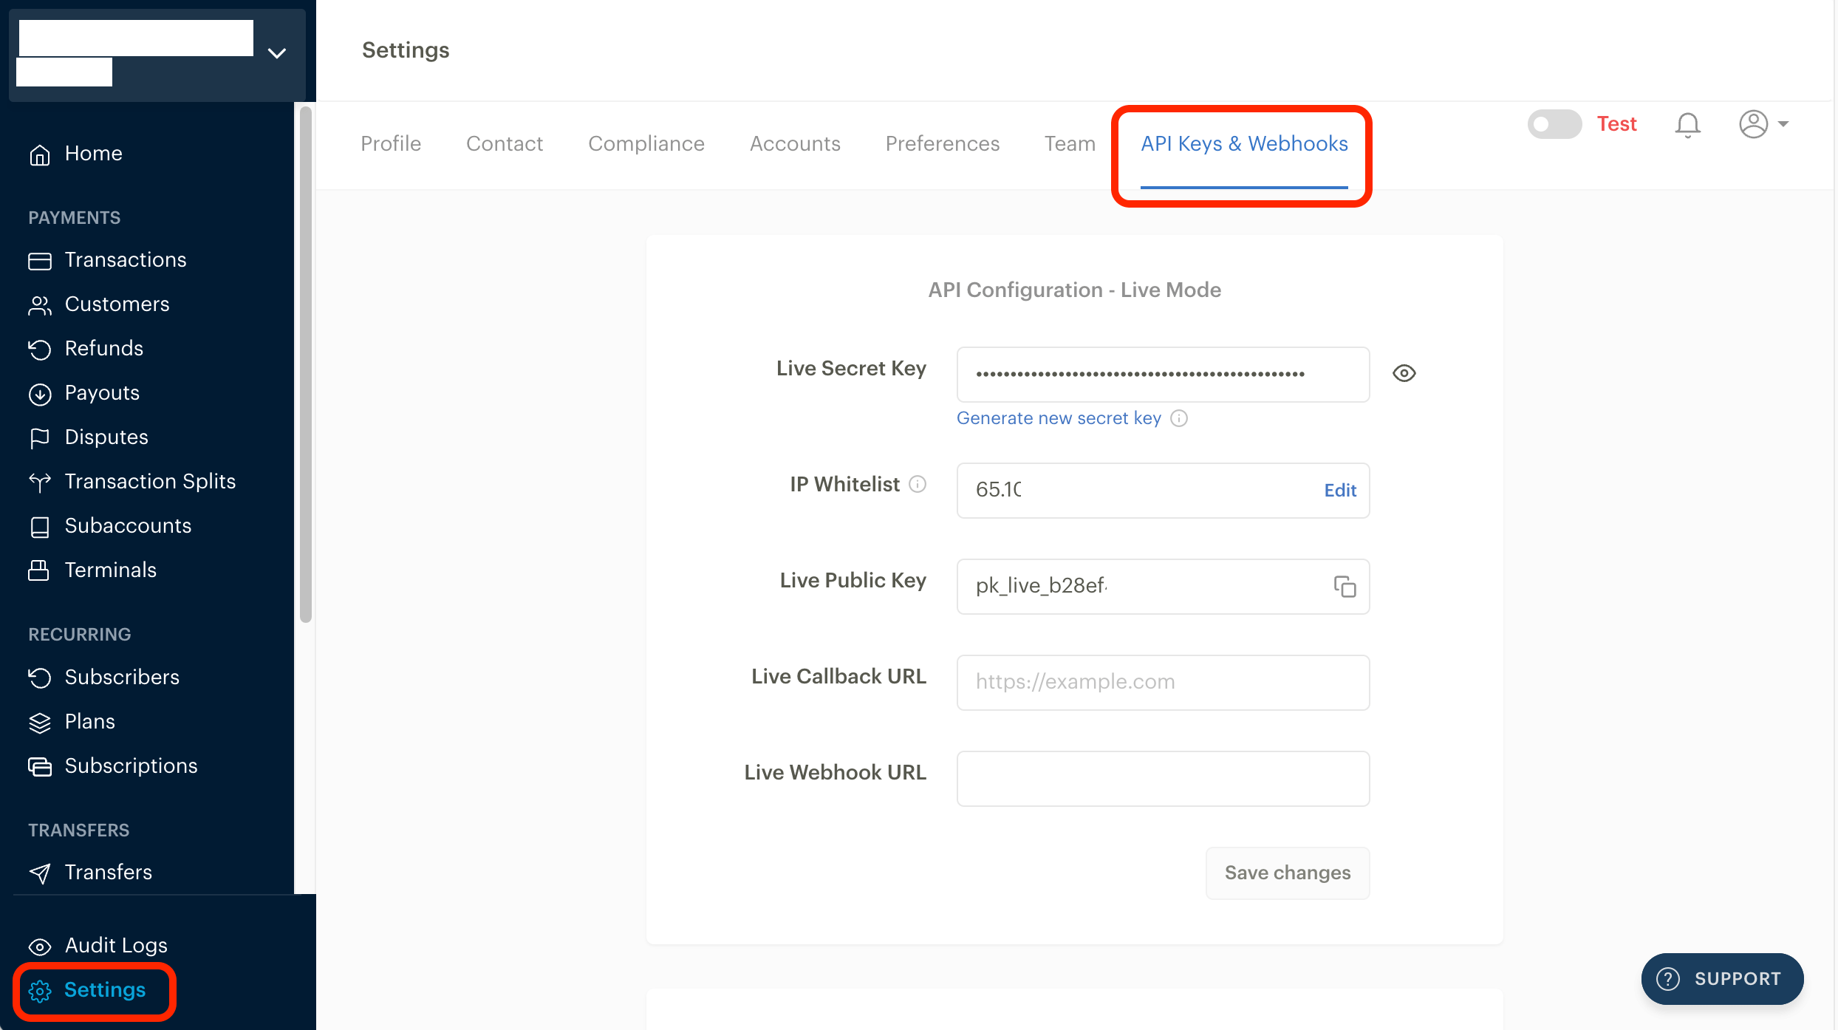Click the IP Whitelist info icon
Viewport: 1838px width, 1030px height.
coord(918,484)
